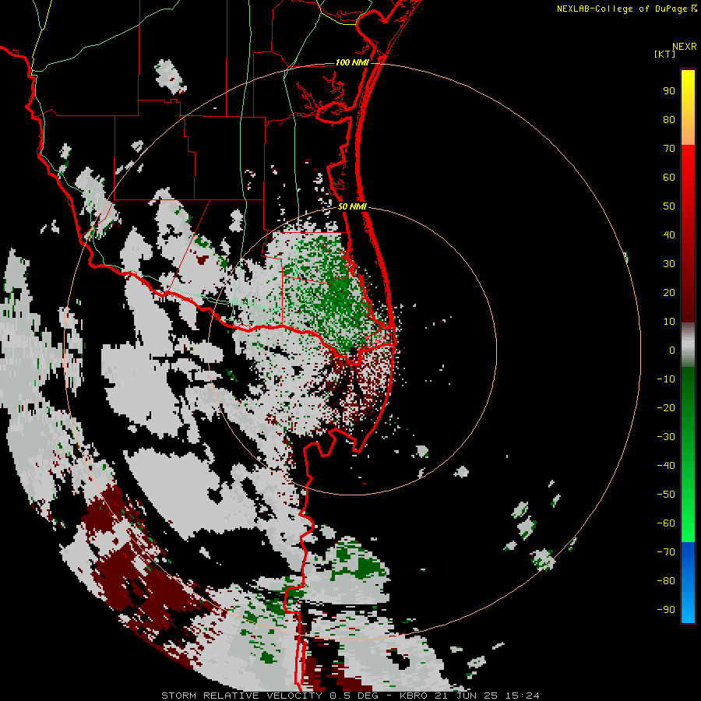Click the 0 value on velocity scale
Screen dimensions: 701x701
(x=672, y=350)
